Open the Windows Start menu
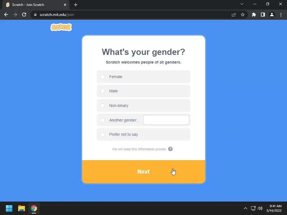Image resolution: width=287 pixels, height=215 pixels. point(9,208)
